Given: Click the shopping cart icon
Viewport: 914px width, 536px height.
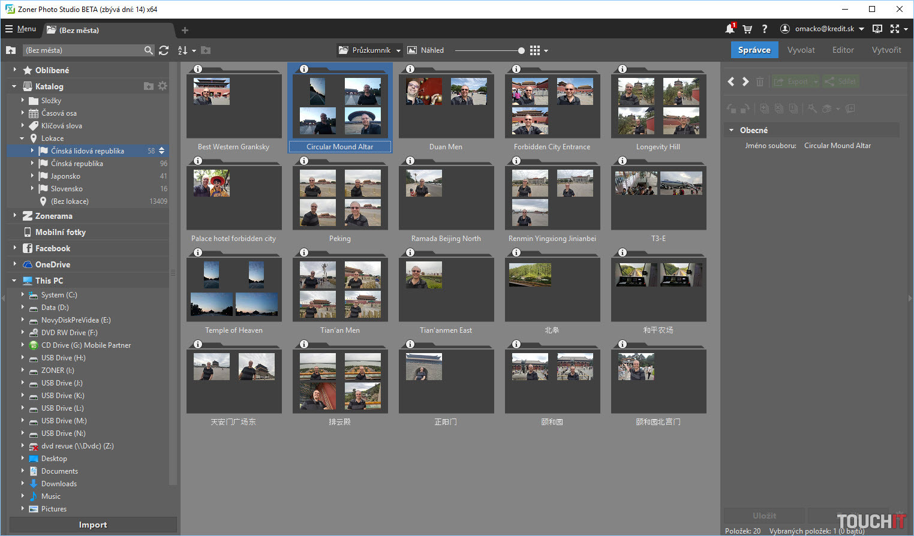Looking at the screenshot, I should coord(747,29).
